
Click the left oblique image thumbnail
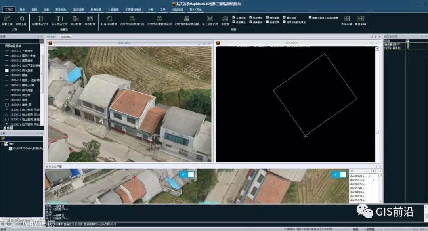click(121, 186)
